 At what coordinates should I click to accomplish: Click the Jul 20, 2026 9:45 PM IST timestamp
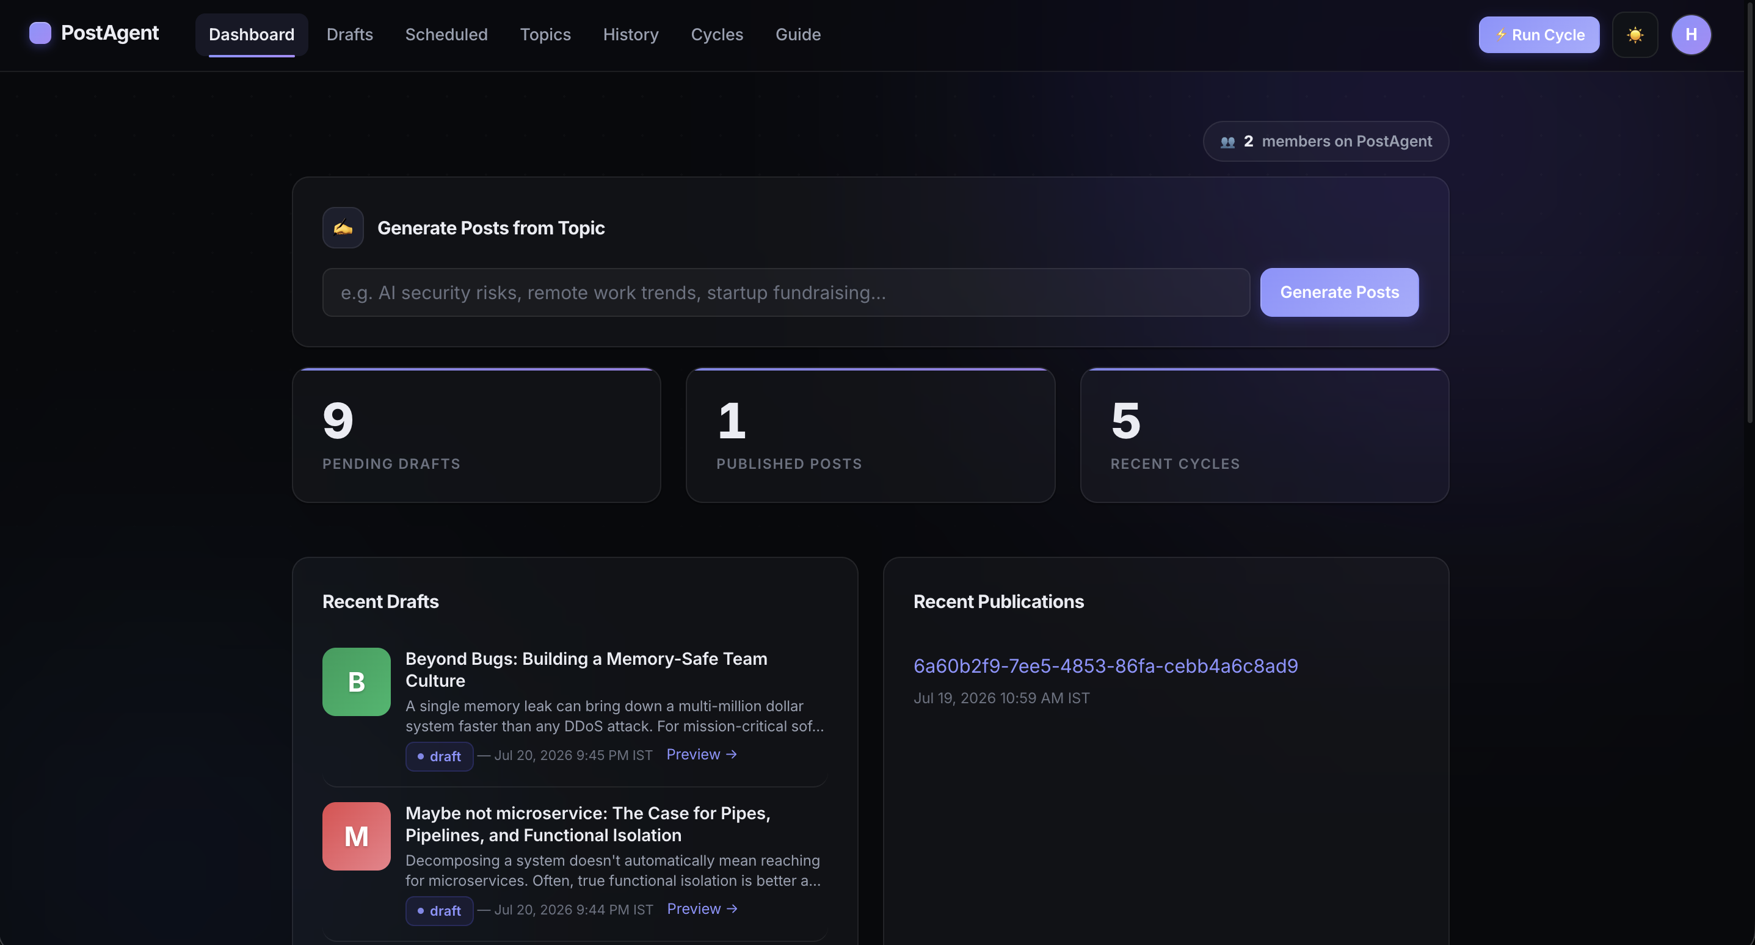click(573, 756)
